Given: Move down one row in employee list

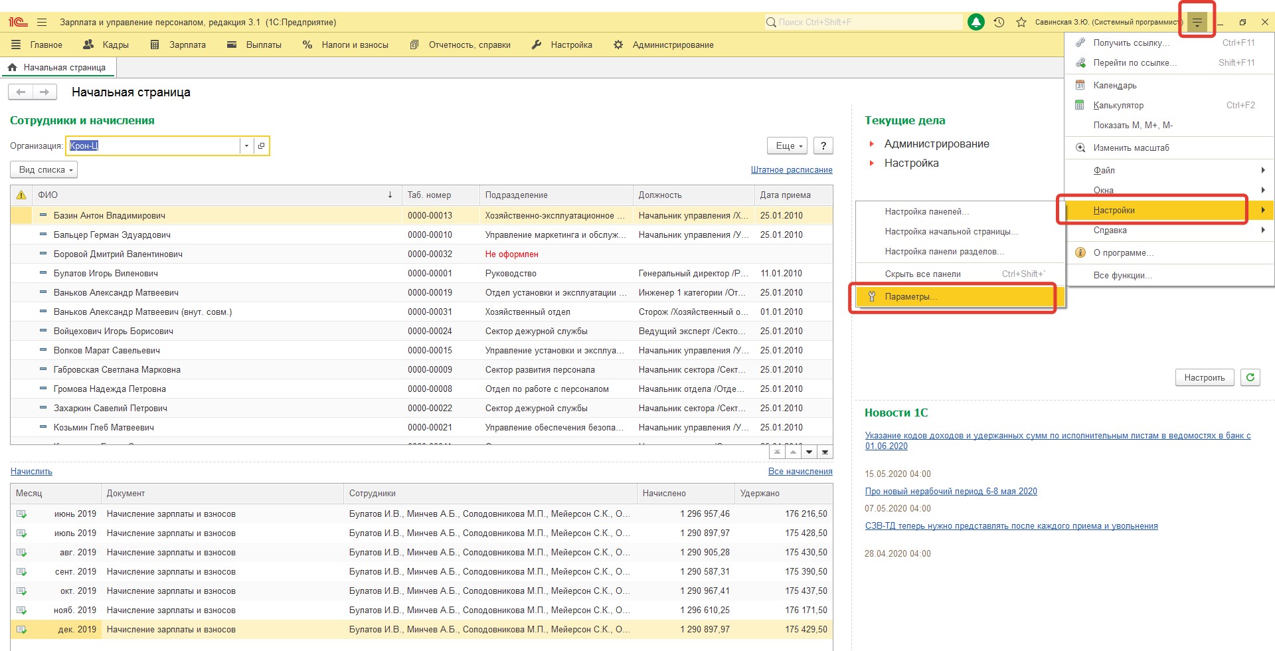Looking at the screenshot, I should click(x=809, y=452).
